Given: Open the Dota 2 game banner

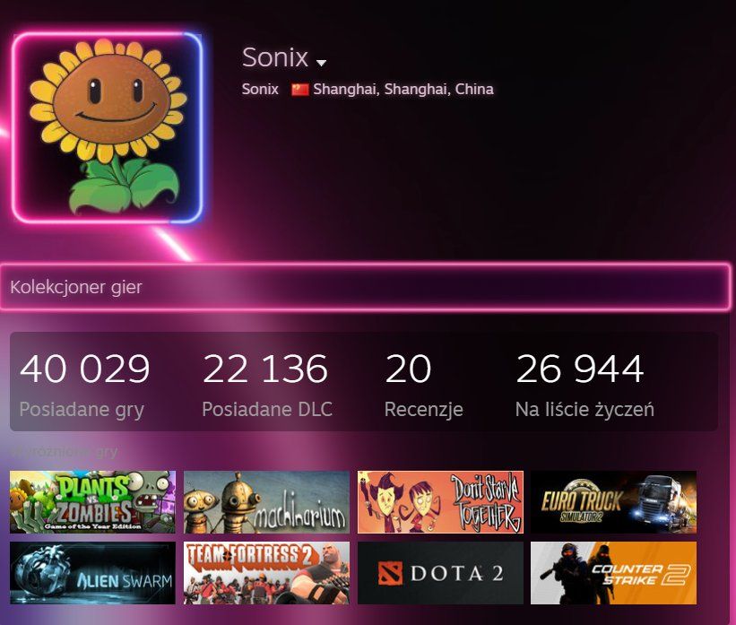Looking at the screenshot, I should [440, 573].
